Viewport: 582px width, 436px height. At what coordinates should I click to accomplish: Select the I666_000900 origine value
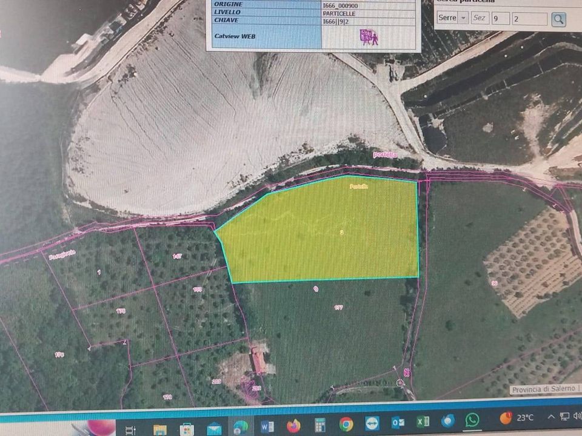coord(340,5)
